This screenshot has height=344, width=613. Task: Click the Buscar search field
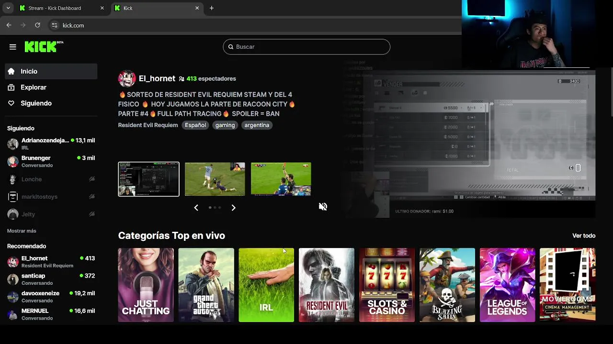click(x=306, y=47)
